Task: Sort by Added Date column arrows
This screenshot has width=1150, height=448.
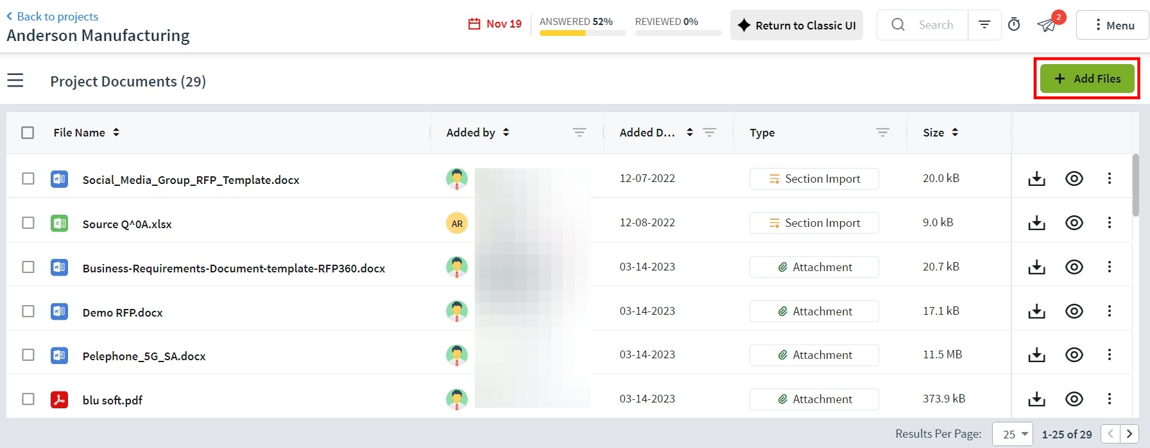Action: pos(690,133)
